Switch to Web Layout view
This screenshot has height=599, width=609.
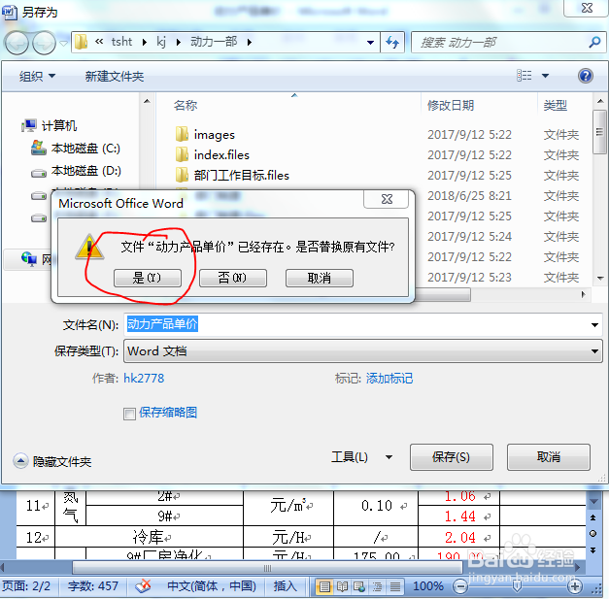[x=359, y=586]
